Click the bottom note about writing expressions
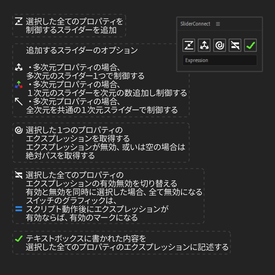Screen dimensions: 275x275 coord(121,242)
